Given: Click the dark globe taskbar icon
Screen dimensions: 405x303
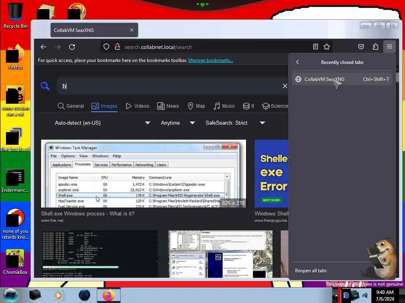Looking at the screenshot, I should click(x=85, y=295).
